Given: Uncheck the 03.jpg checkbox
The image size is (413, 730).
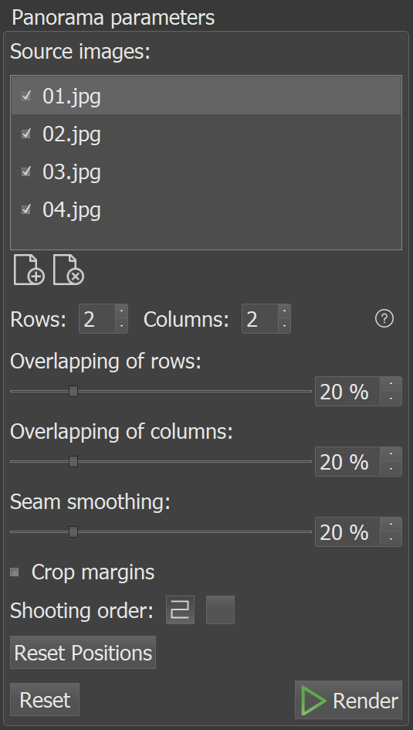Looking at the screenshot, I should coord(26,171).
